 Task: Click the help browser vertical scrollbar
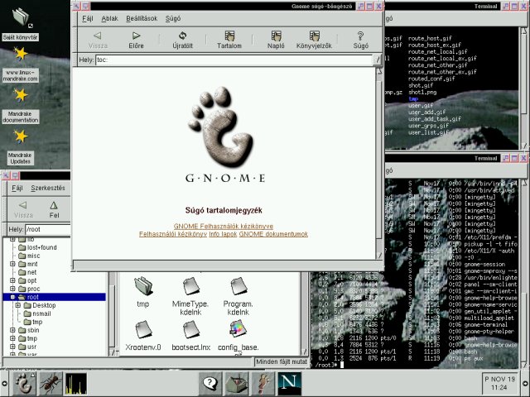pos(379,164)
